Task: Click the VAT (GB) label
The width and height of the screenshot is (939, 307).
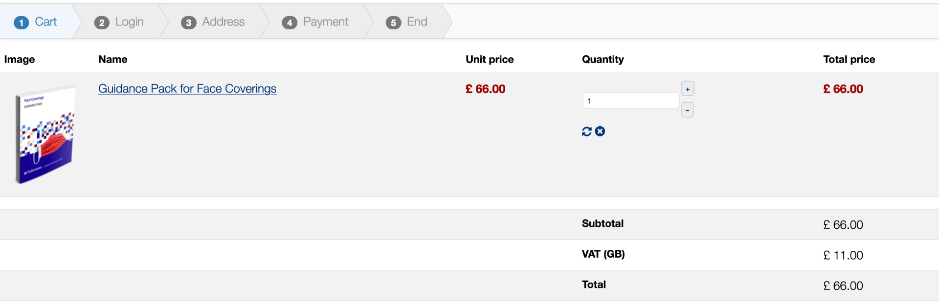Action: coord(603,254)
